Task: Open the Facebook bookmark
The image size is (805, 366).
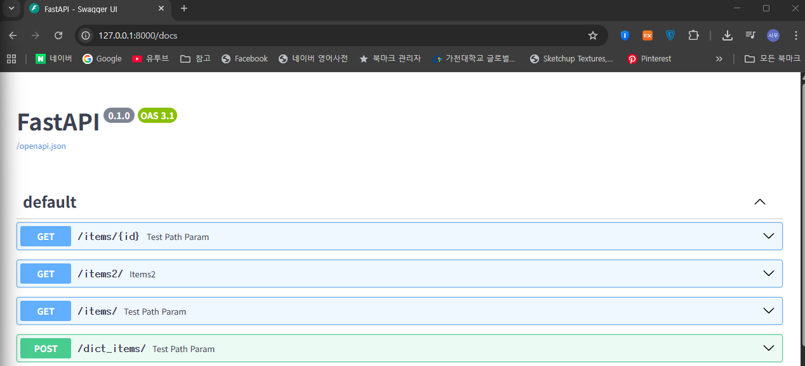Action: 244,59
